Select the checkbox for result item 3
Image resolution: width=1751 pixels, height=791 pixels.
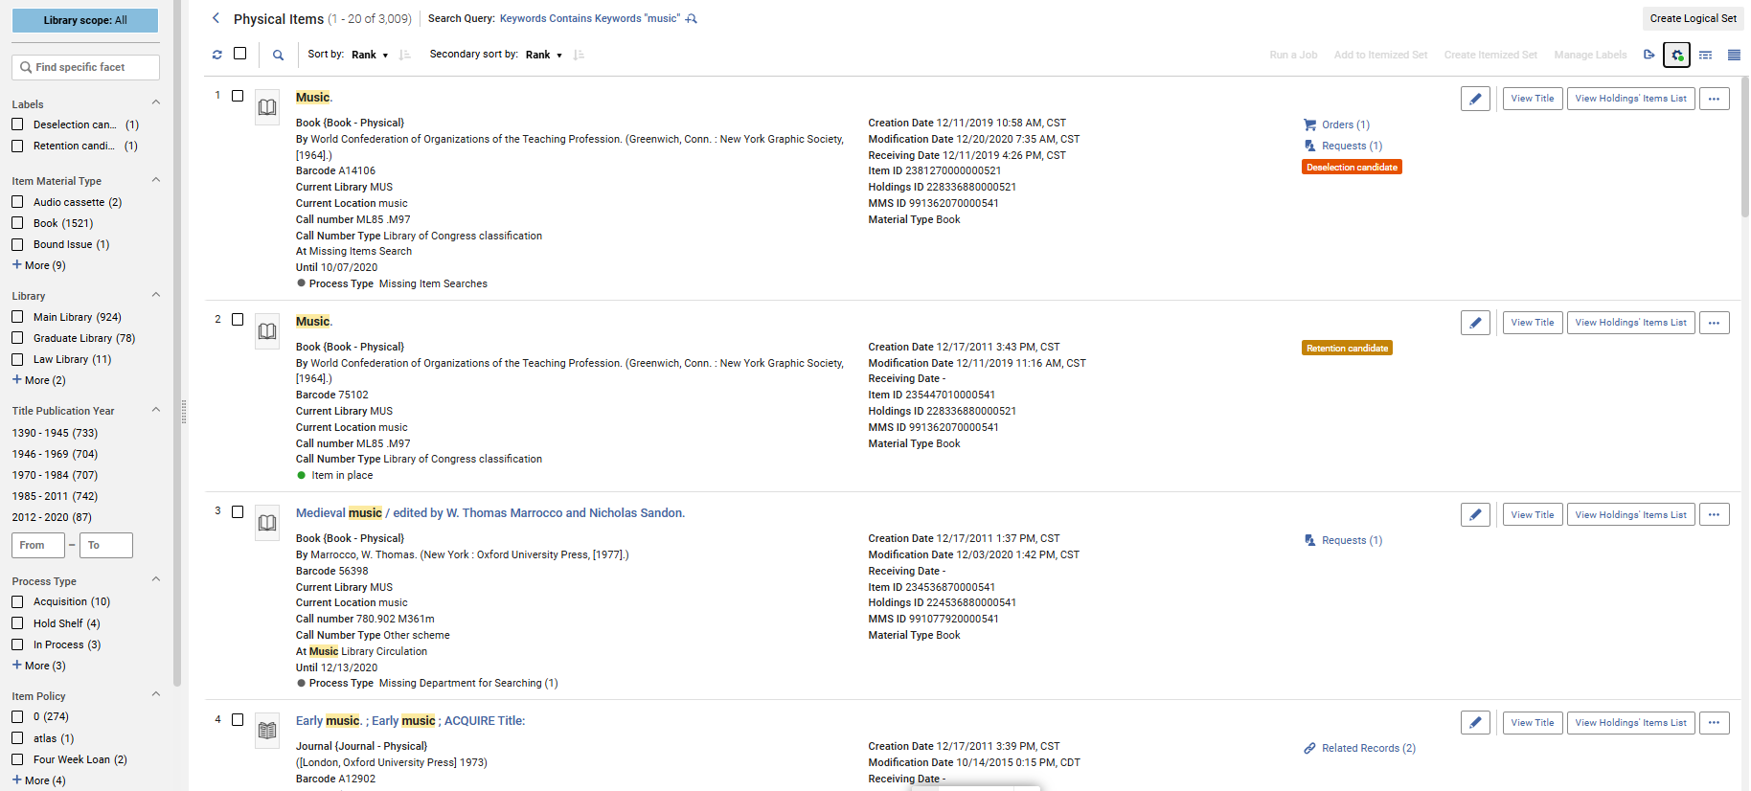coord(238,512)
